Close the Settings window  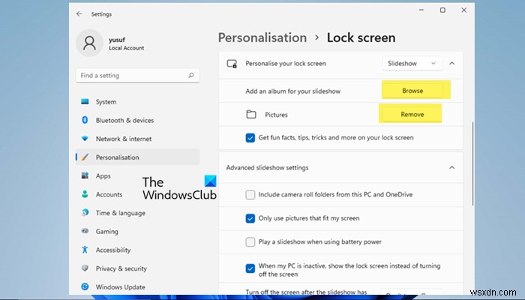click(463, 10)
